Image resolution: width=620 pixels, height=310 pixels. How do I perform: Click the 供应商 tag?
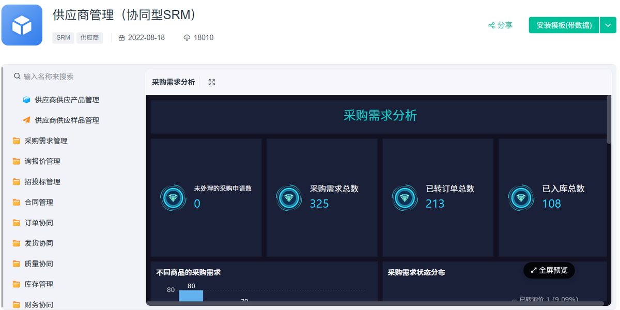(90, 38)
